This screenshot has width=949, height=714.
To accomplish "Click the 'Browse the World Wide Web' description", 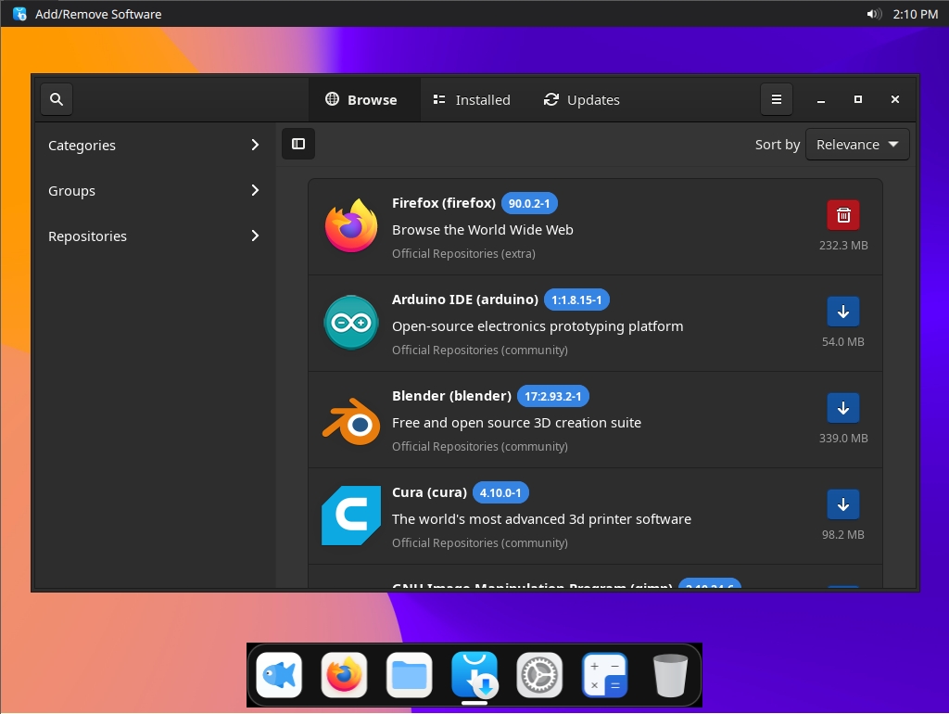I will pos(482,230).
